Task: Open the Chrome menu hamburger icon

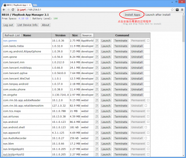Action: [182, 10]
